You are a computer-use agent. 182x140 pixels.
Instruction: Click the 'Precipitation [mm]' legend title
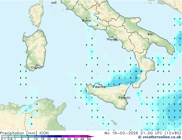click(x=19, y=133)
